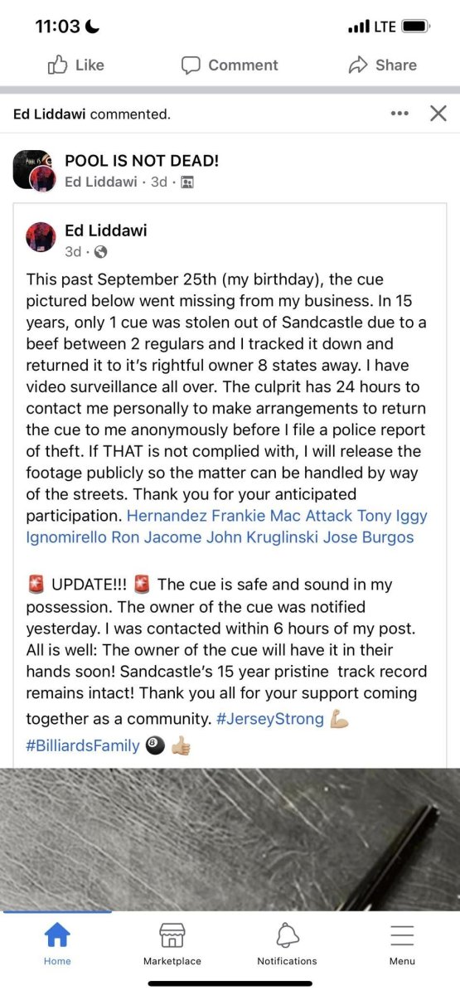Open the POOL IS NOT DEAD! group title
Viewport: 460px width, 995px height.
(x=142, y=161)
